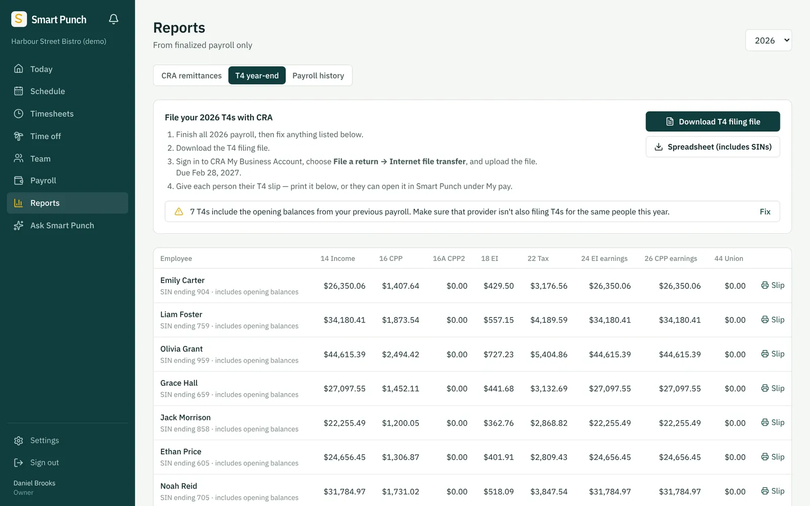Image resolution: width=810 pixels, height=506 pixels.
Task: Print Emily Carter's T4 slip
Action: point(773,285)
